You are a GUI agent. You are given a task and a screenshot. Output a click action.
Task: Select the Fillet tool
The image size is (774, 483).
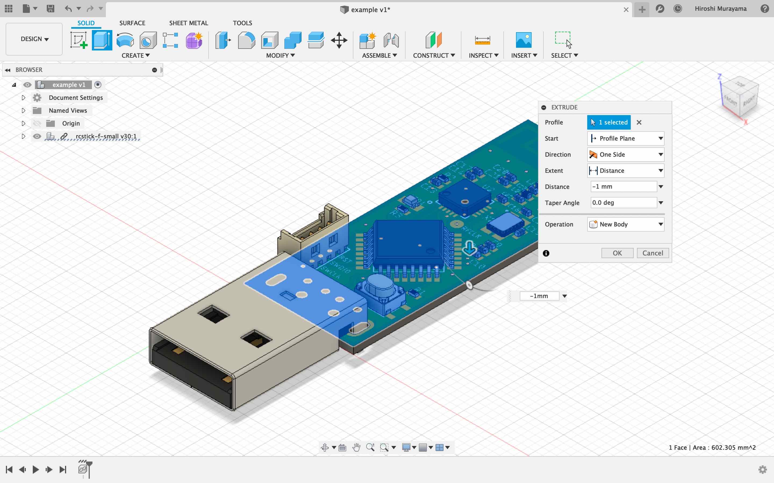click(246, 40)
